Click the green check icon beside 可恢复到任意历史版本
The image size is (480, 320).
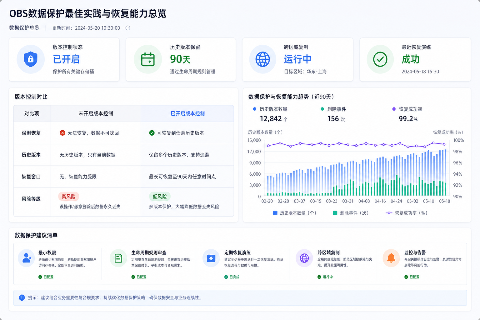(x=152, y=133)
